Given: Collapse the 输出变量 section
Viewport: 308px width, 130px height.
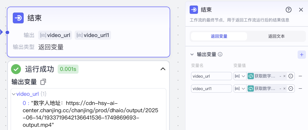Looking at the screenshot, I should pos(192,54).
